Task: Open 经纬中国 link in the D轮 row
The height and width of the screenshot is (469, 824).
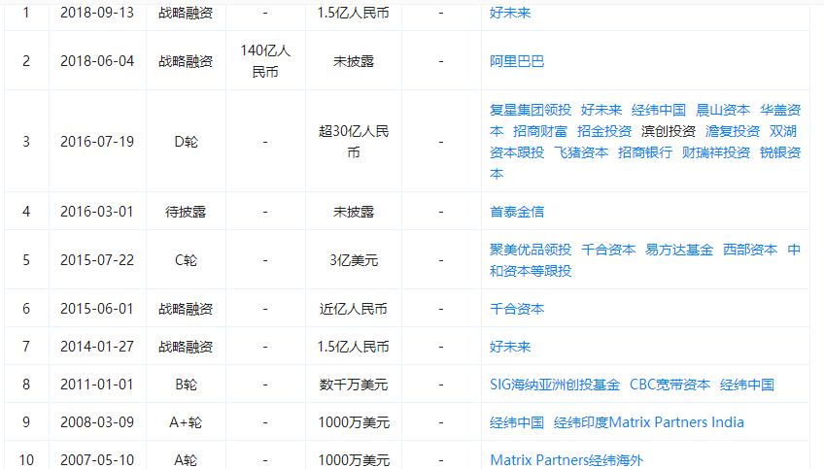Action: [x=659, y=110]
